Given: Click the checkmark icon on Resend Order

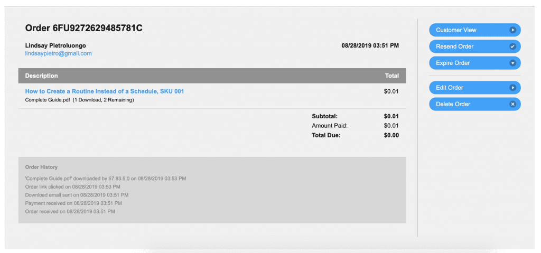Looking at the screenshot, I should [x=512, y=46].
